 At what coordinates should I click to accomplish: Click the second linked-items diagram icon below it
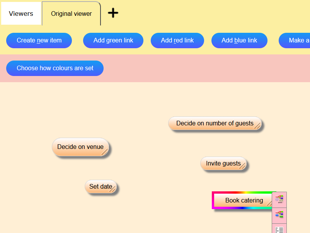tap(279, 215)
